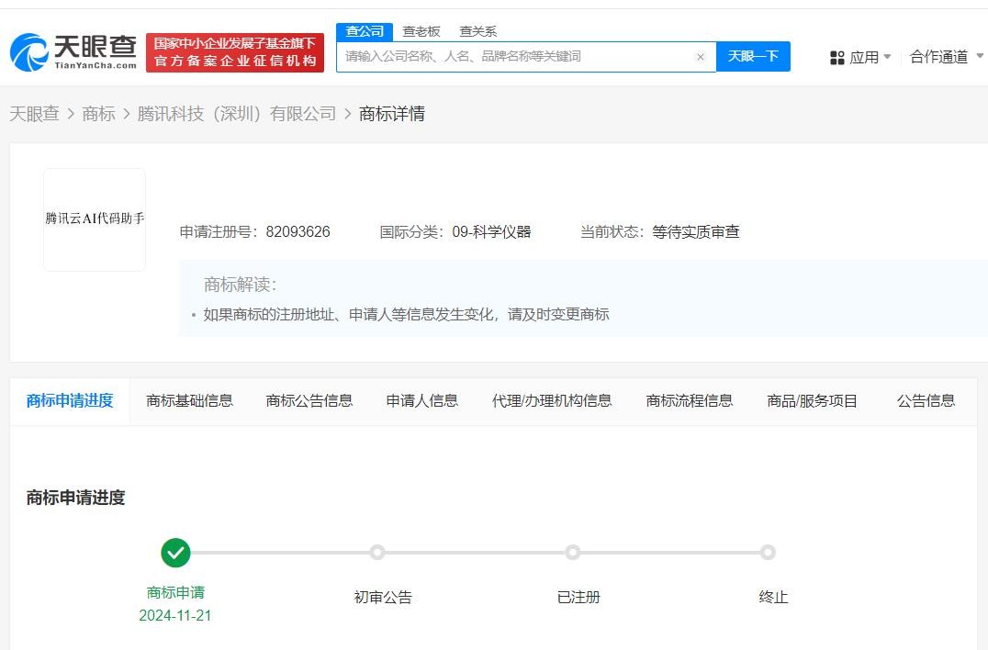This screenshot has height=650, width=988.
Task: Click the 终止 progress step circle
Action: (x=768, y=553)
